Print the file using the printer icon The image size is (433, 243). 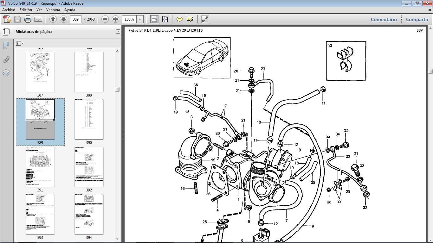(x=28, y=19)
